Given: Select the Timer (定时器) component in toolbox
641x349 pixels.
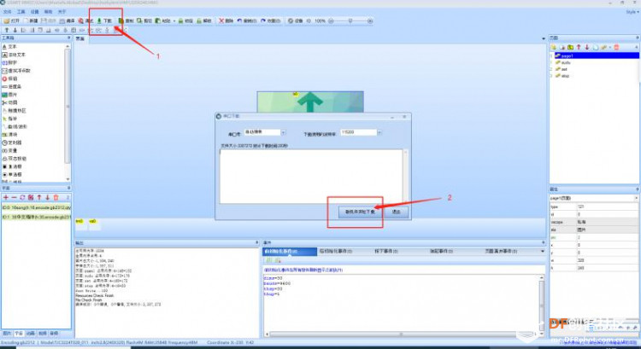Looking at the screenshot, I should click(x=12, y=143).
